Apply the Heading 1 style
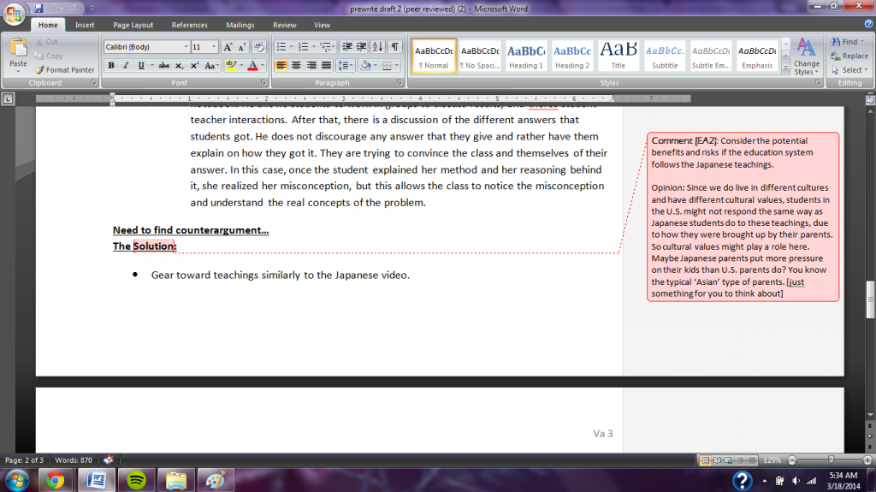This screenshot has width=876, height=492. (x=526, y=56)
